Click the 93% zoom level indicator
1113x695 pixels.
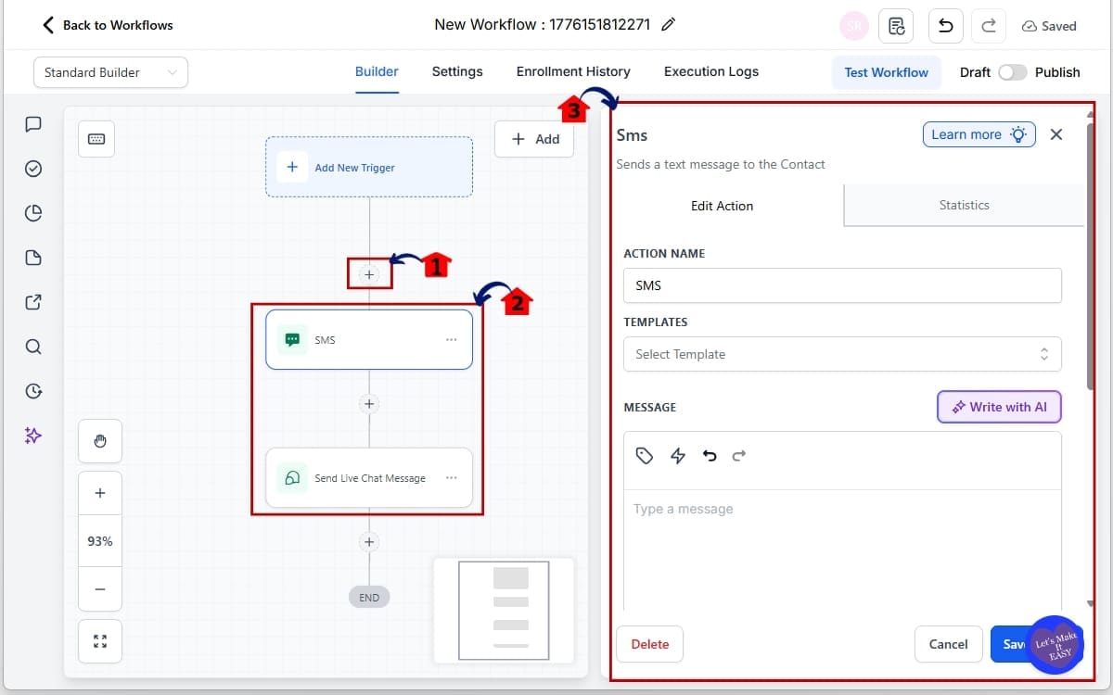(99, 540)
